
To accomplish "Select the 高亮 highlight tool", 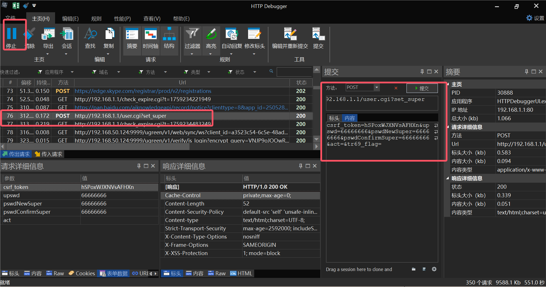I will (211, 34).
